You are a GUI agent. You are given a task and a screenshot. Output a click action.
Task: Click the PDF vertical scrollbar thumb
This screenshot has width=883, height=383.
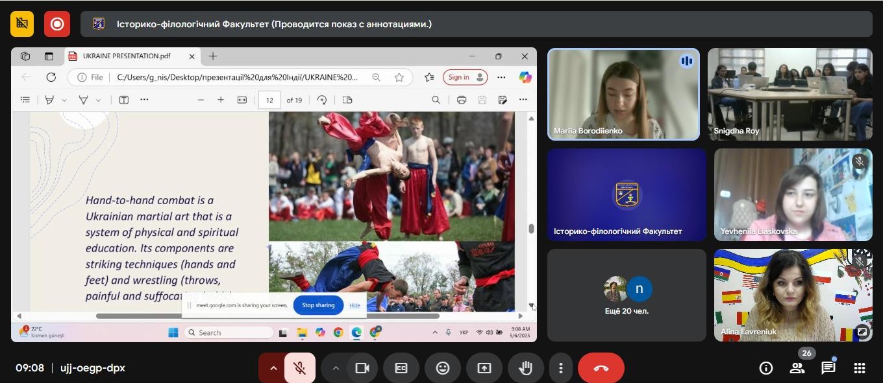(x=531, y=229)
